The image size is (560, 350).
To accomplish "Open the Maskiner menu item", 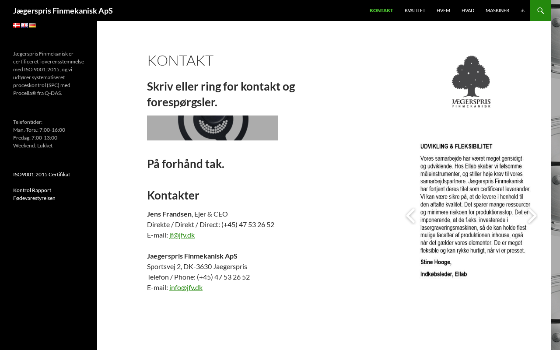I will (x=497, y=10).
